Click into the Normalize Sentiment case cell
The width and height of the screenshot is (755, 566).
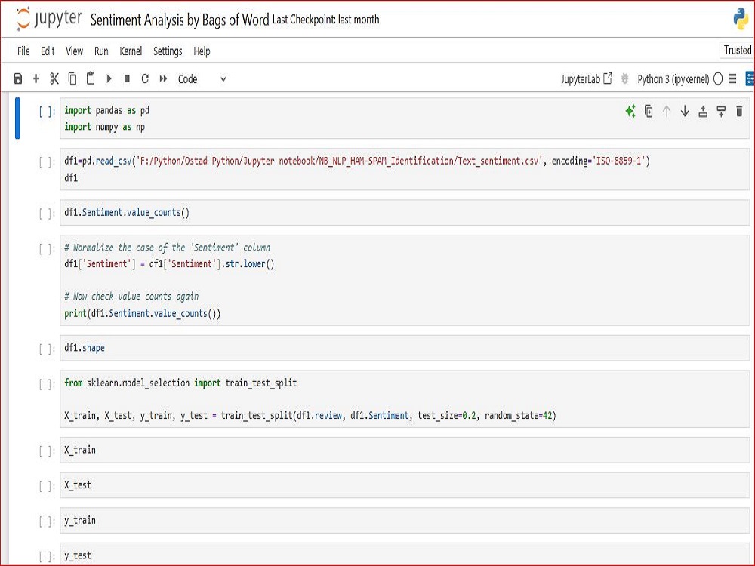(405, 280)
